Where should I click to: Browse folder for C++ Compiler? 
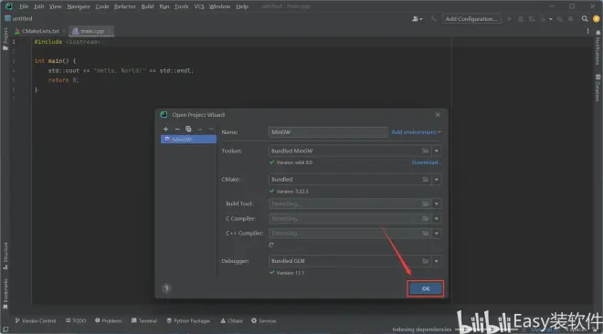(426, 233)
